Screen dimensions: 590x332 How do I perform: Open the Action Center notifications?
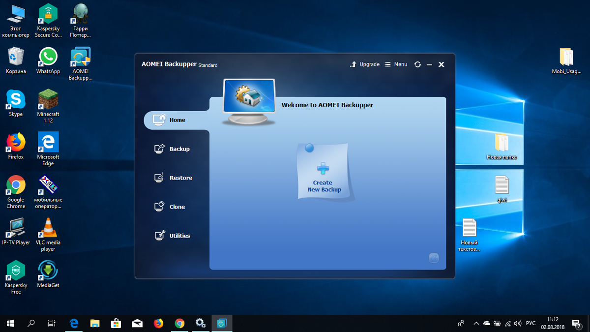pos(577,323)
